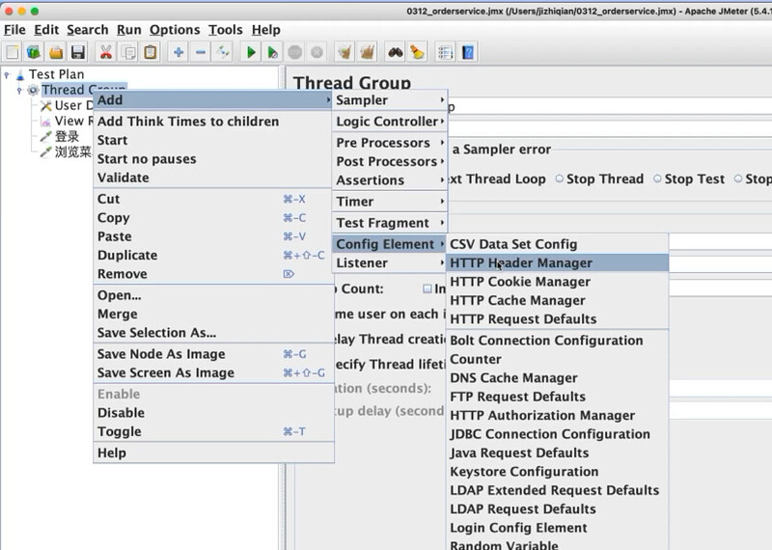Screen dimensions: 772x550
Task: Click the Toggle enable/disable toolbar icon
Action: (x=223, y=52)
